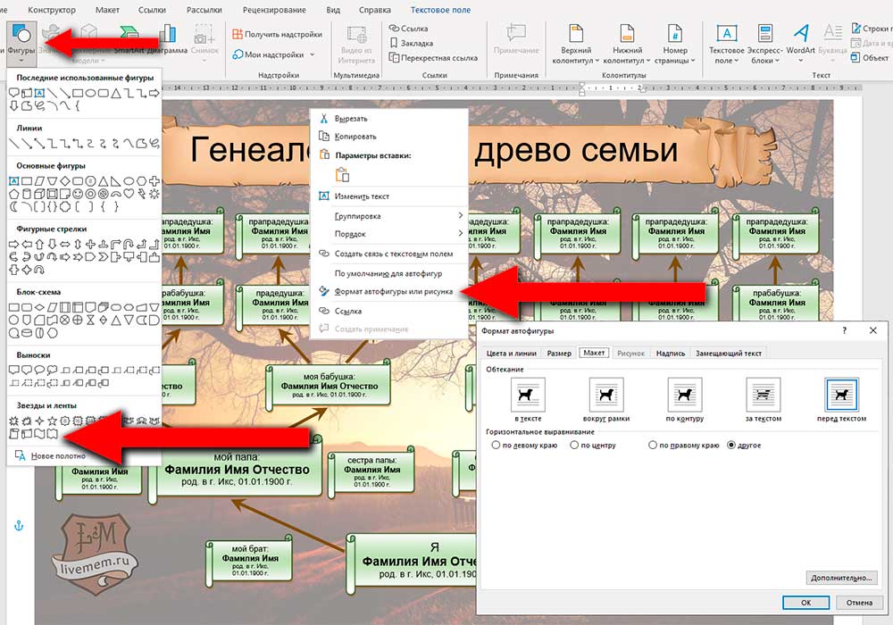Click the heart shape in Основные фигуры

128,195
